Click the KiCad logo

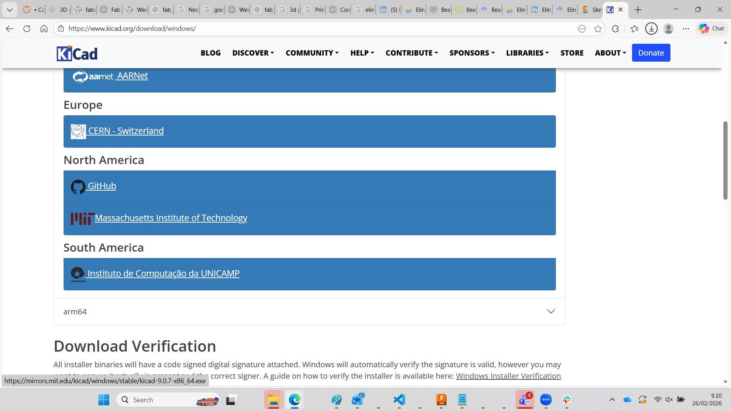77,53
